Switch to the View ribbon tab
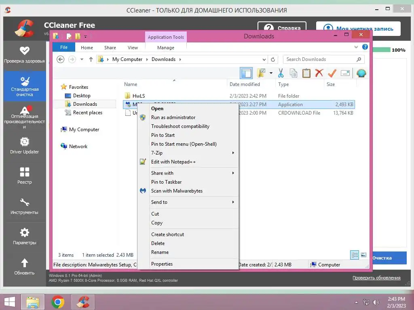The image size is (414, 310). [x=133, y=48]
